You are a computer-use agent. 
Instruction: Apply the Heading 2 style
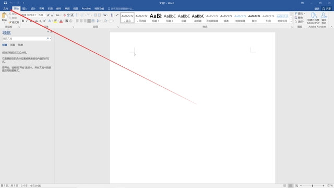(x=170, y=18)
